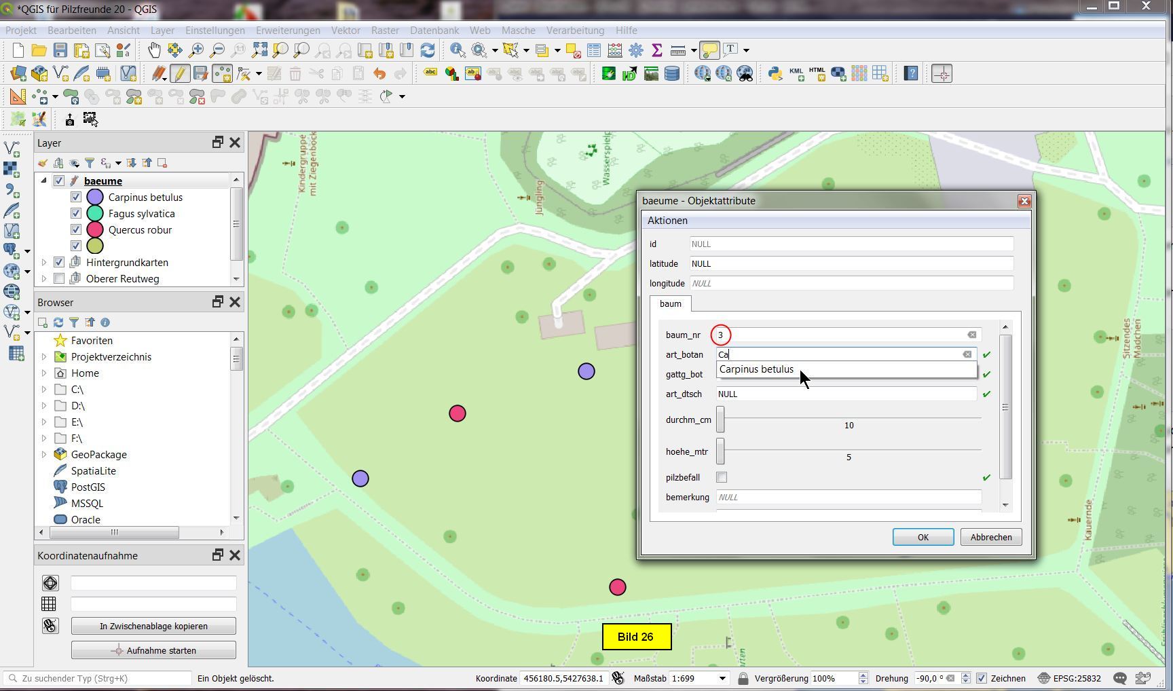Open the Maßstab scale dropdown
This screenshot has height=691, width=1173.
[x=722, y=678]
